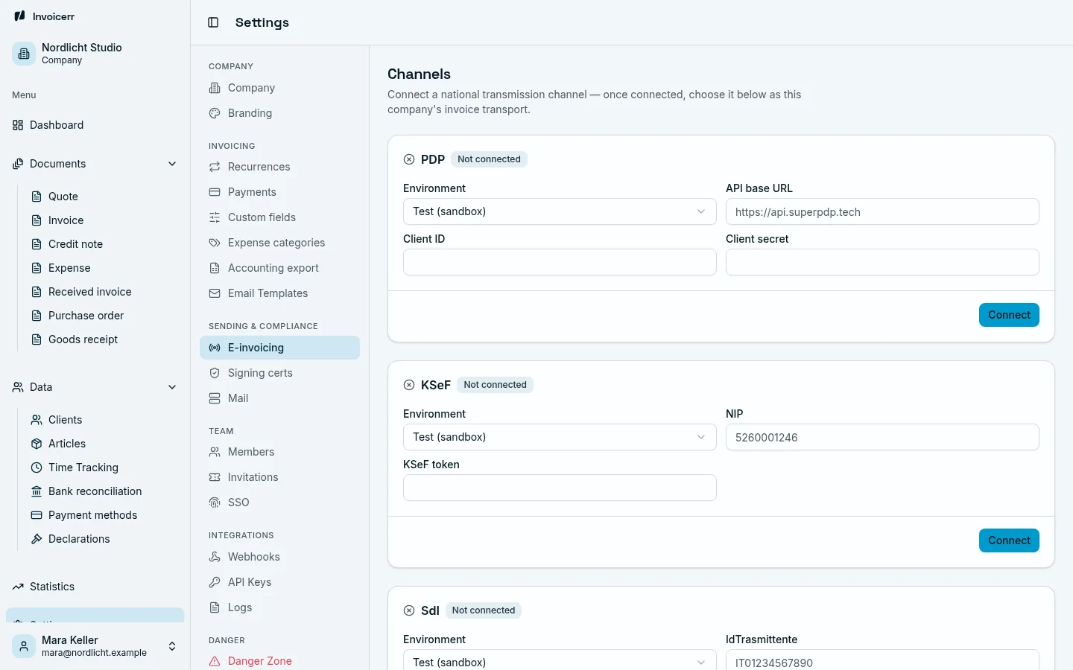Open the Mara Keller account switcher
1073x670 pixels.
(x=95, y=645)
